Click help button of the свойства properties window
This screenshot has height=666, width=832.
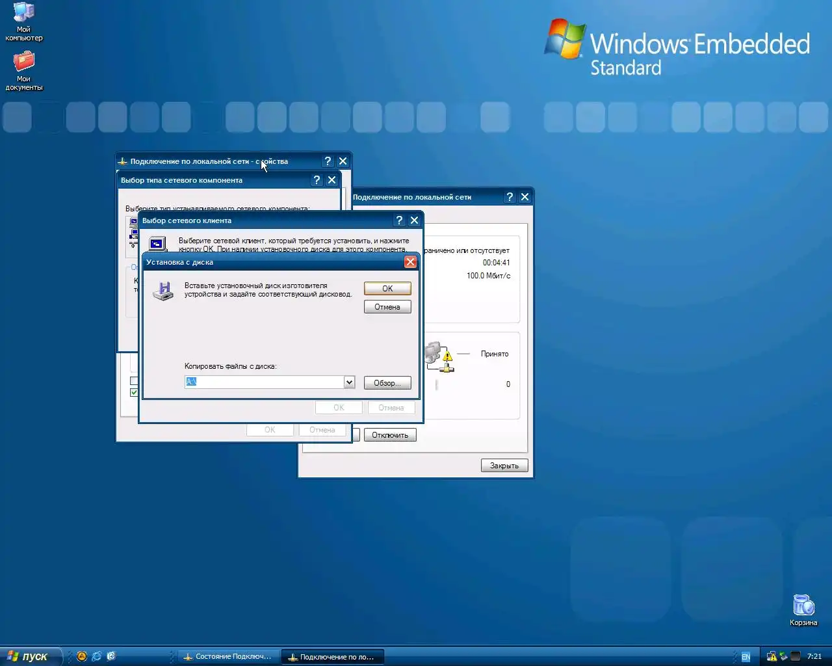[x=328, y=161]
